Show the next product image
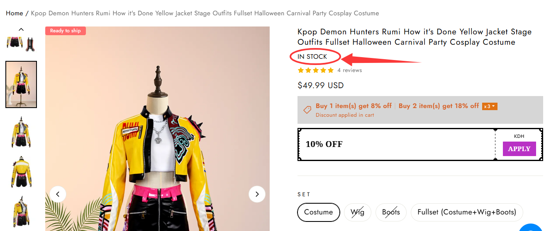This screenshot has height=231, width=556. (257, 194)
